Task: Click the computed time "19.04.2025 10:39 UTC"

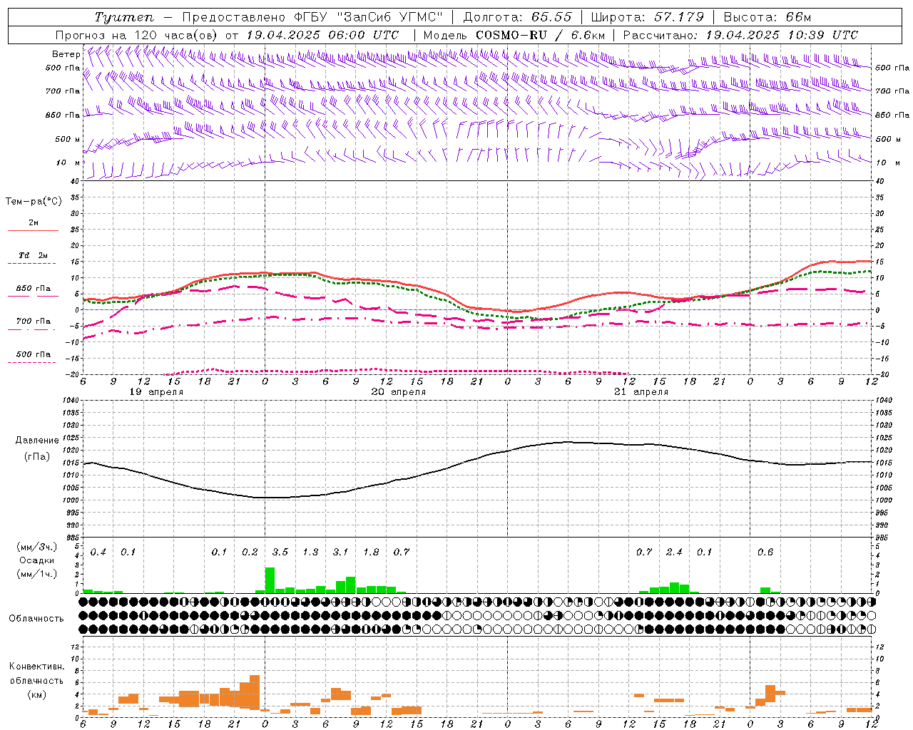Action: tap(782, 35)
